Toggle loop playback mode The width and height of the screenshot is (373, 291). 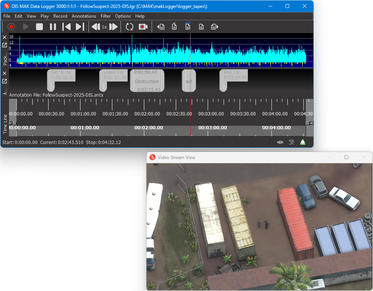coord(130,27)
